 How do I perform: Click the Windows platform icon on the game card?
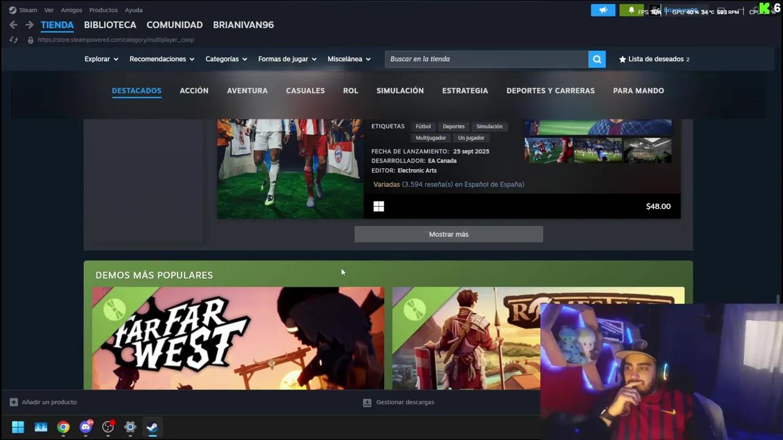(x=379, y=207)
